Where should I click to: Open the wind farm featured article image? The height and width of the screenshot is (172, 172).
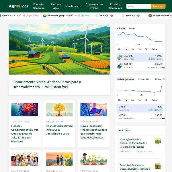pos(59,49)
